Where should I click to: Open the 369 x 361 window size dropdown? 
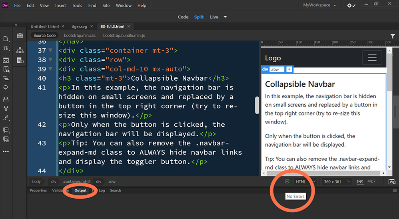tap(337, 181)
